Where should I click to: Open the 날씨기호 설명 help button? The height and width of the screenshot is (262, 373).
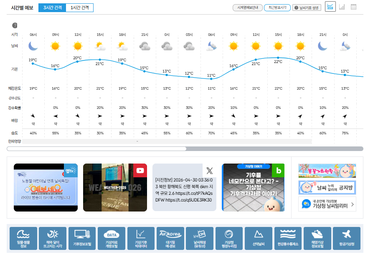tap(307, 8)
